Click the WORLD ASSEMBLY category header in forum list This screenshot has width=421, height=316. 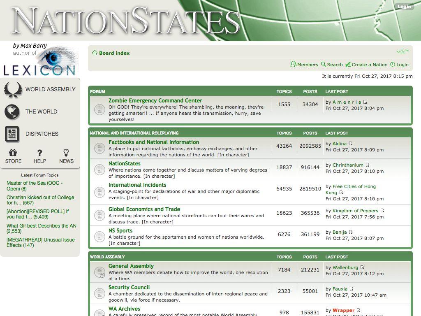coord(107,257)
